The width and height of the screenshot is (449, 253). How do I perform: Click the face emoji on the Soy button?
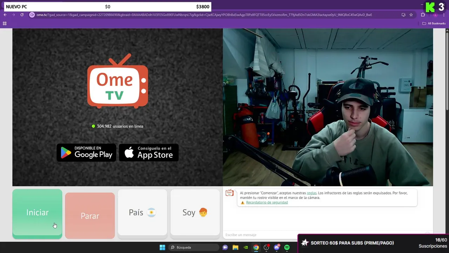(x=203, y=213)
